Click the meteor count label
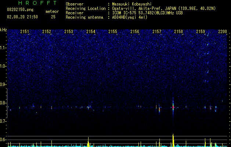This screenshot has height=147, width=231. pyautogui.click(x=52, y=11)
